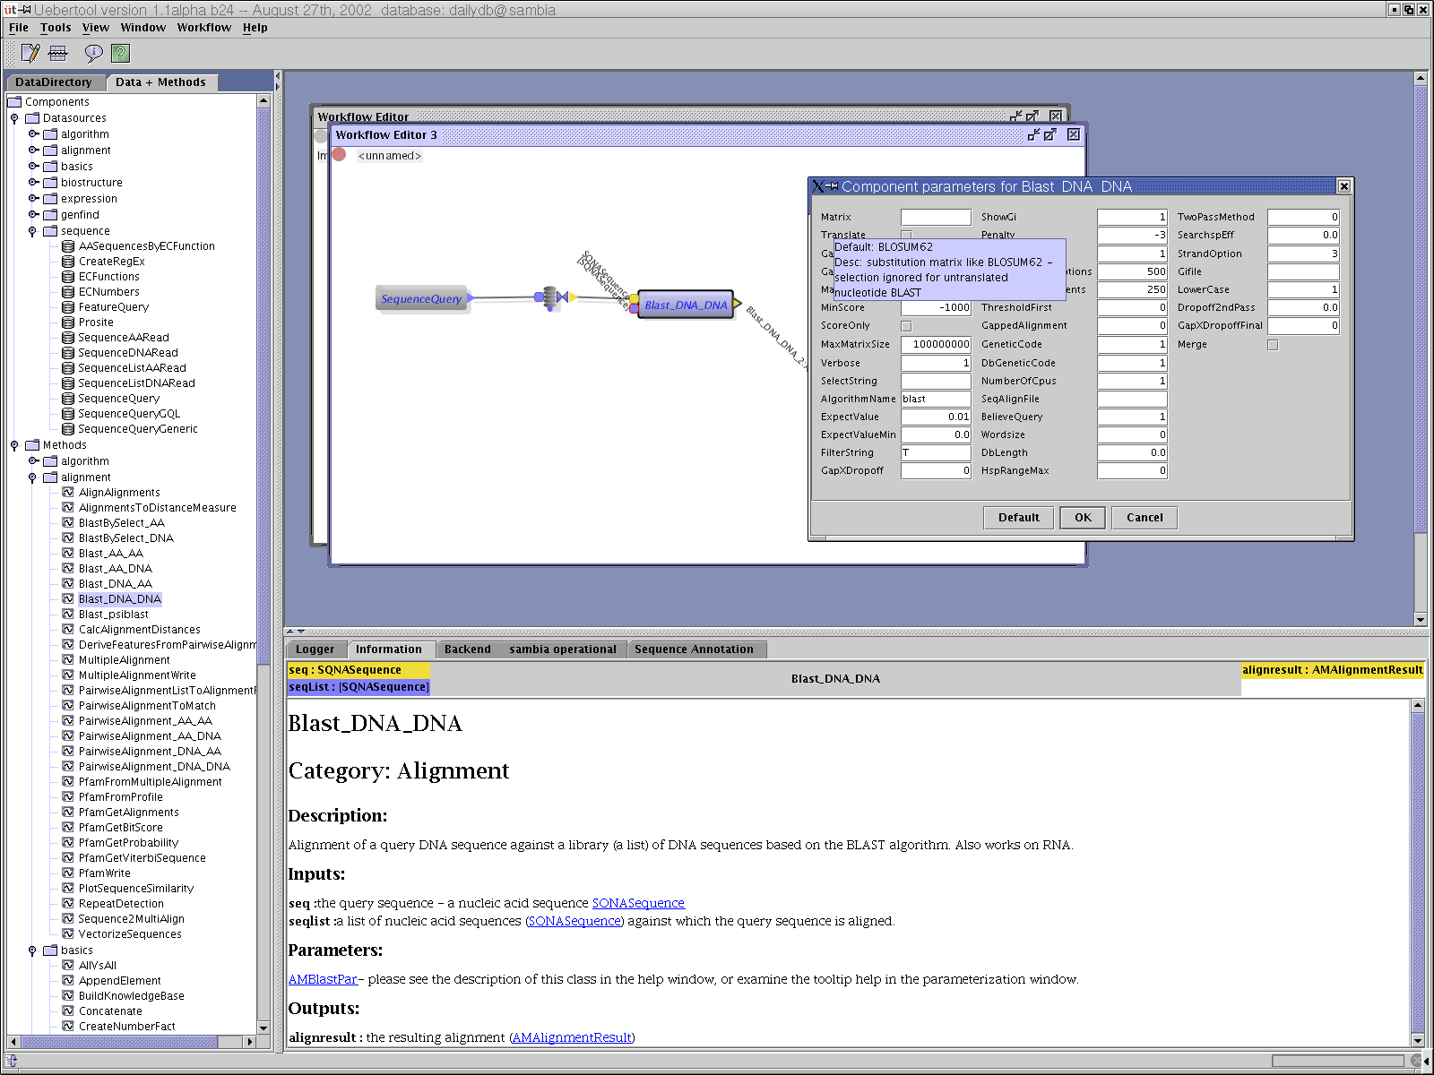Enable the Translate checkbox

click(x=906, y=235)
